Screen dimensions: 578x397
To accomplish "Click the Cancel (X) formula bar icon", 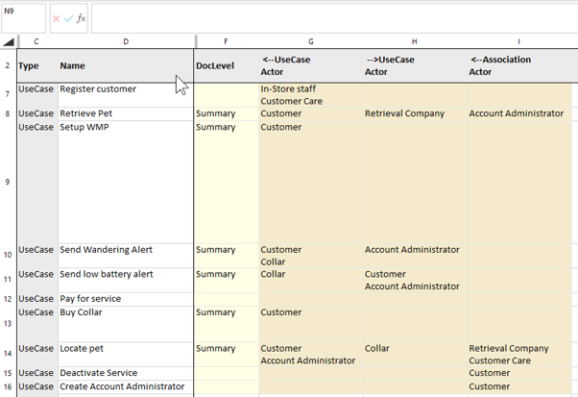I will tap(56, 18).
